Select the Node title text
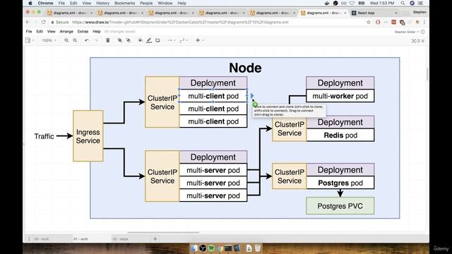Viewport: 452px width, 254px height. click(245, 68)
